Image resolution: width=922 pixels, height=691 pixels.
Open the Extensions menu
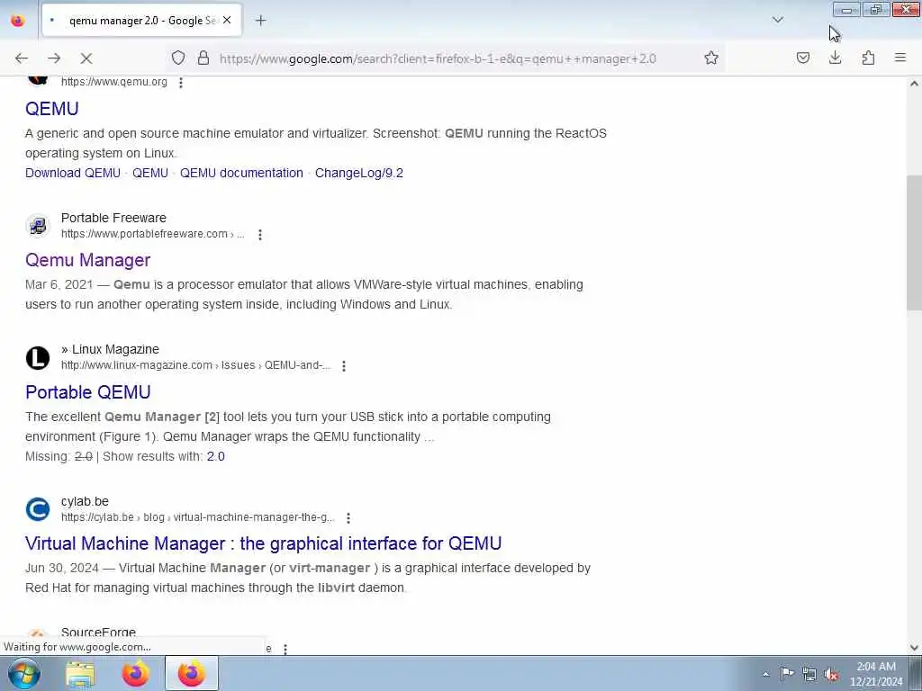click(x=868, y=58)
